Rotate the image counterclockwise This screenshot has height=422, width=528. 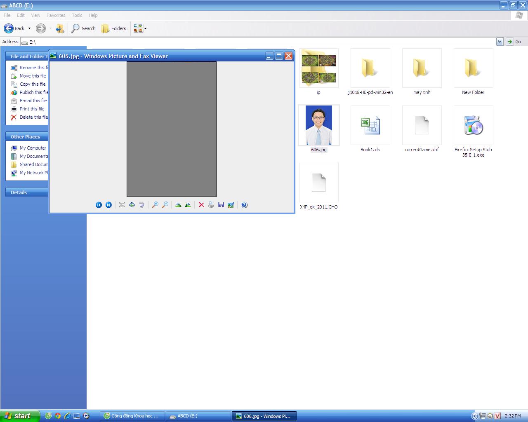(188, 205)
